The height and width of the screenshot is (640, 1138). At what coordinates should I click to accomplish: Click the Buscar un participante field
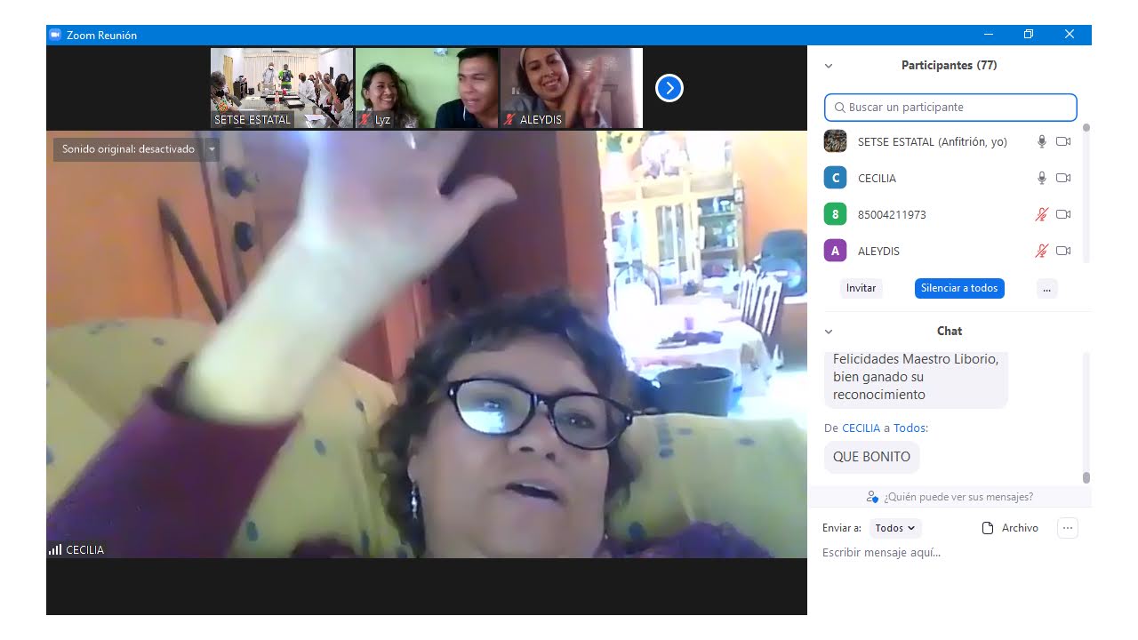(950, 108)
